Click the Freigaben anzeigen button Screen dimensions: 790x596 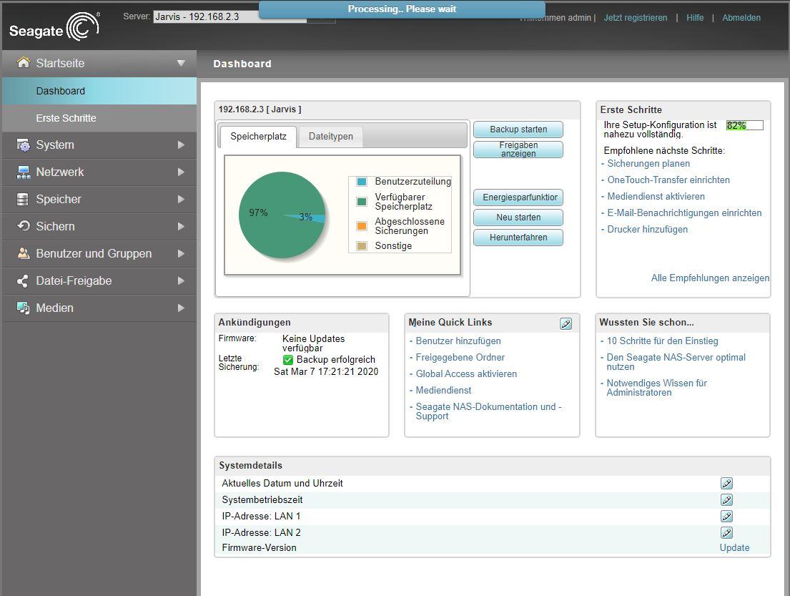[x=518, y=150]
